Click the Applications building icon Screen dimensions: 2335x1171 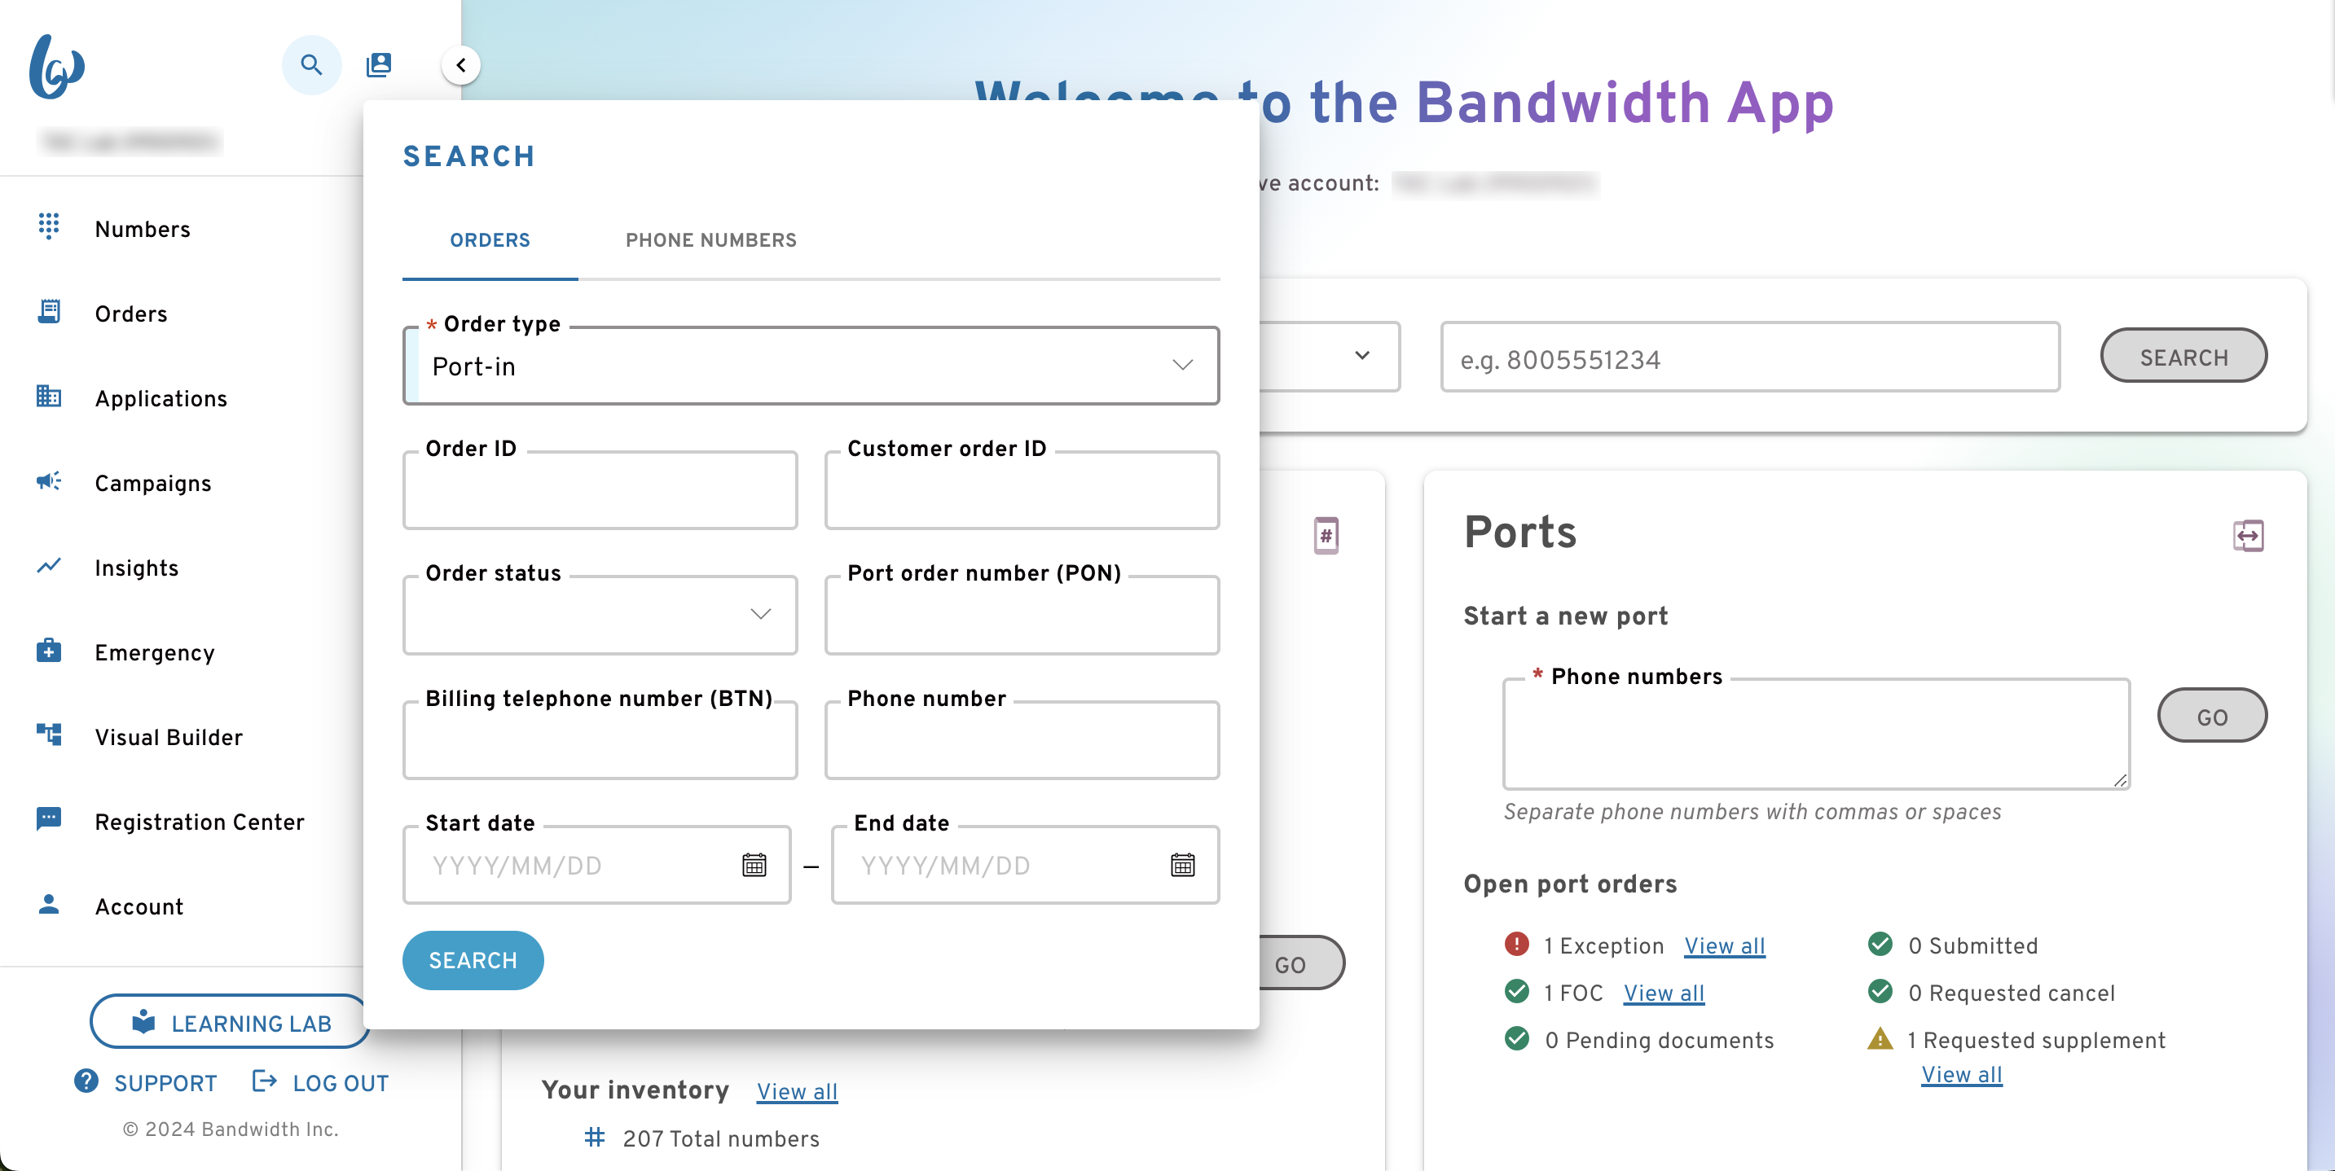[49, 396]
